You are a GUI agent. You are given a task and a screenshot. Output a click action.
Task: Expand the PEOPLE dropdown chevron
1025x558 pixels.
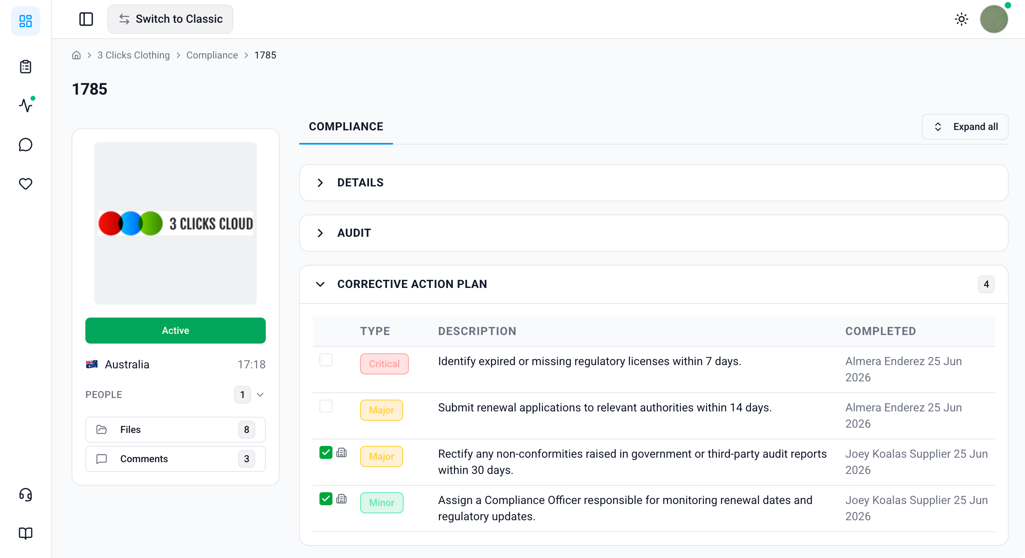coord(261,395)
